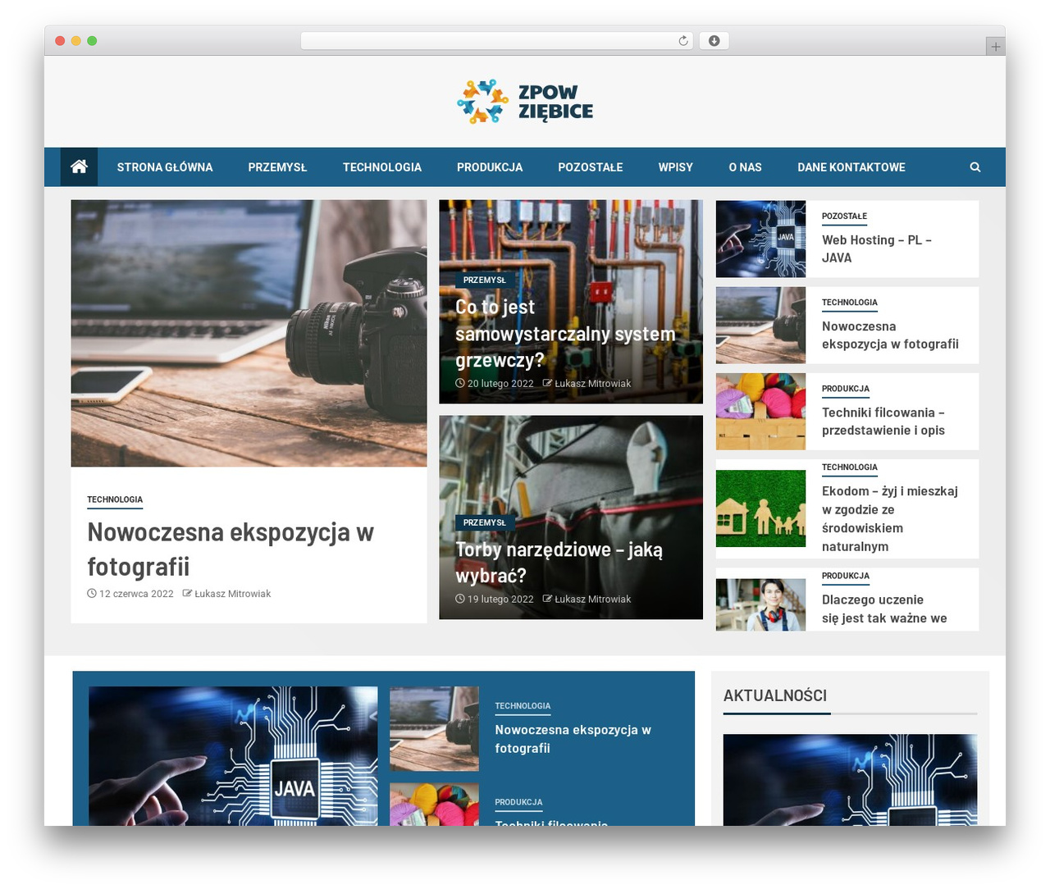Image resolution: width=1050 pixels, height=889 pixels.
Task: Click the PRZEMYSŁ badge on the Torby narzędziowe article
Action: tap(485, 522)
